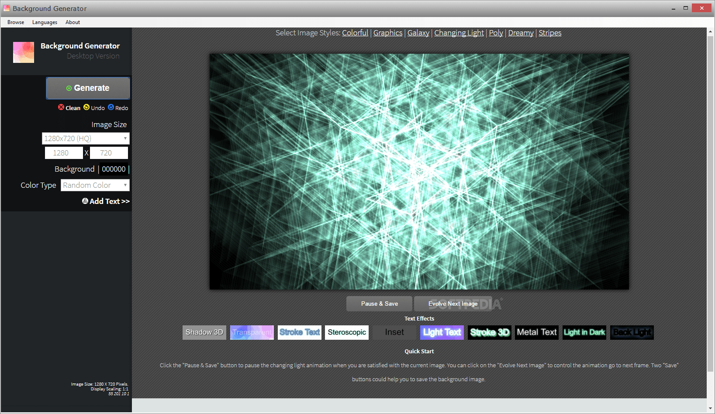Screen dimensions: 715x414
Task: Click the Clean label
Action: pos(73,108)
